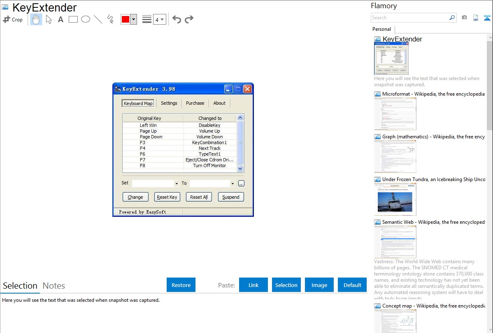The height and width of the screenshot is (333, 493).
Task: Pick the ellipse shape tool
Action: point(86,19)
